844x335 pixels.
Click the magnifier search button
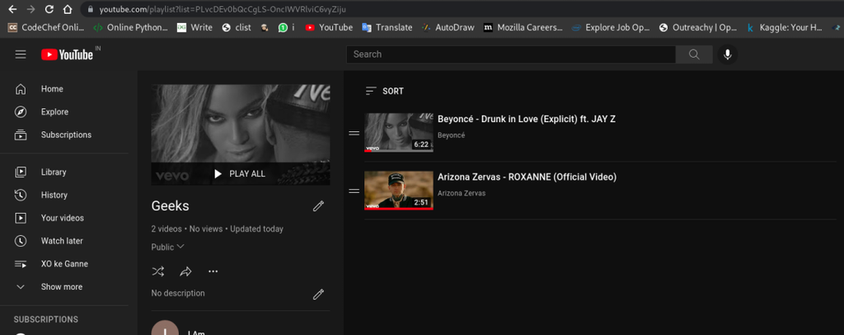click(x=694, y=54)
